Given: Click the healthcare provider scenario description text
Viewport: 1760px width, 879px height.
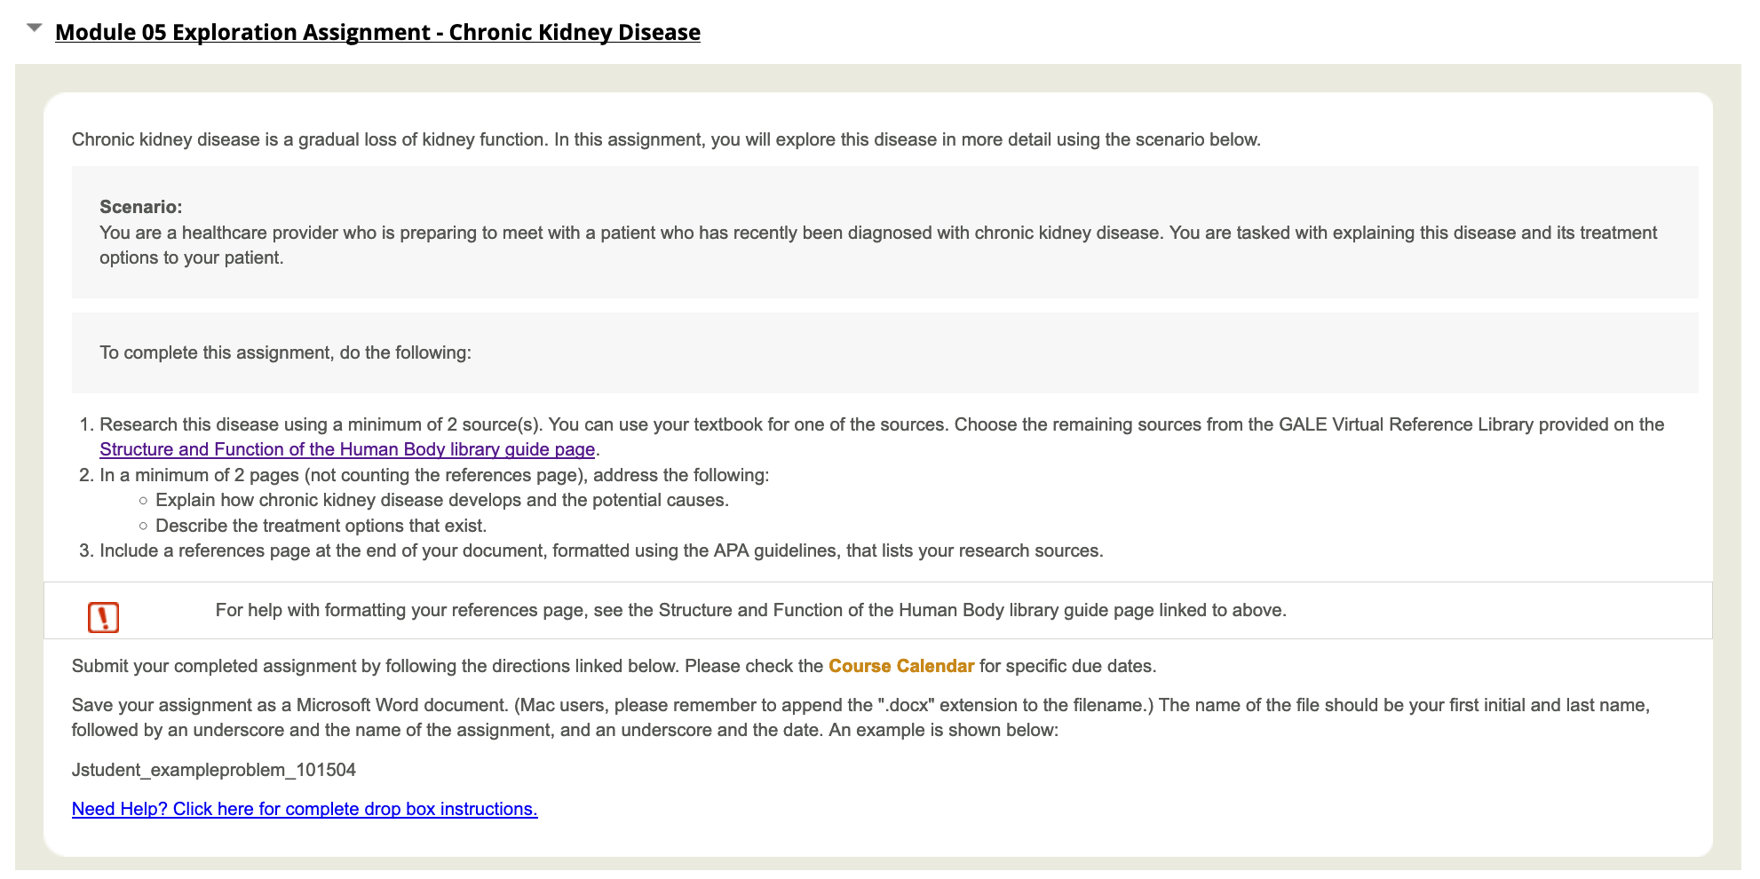Looking at the screenshot, I should coord(878,245).
